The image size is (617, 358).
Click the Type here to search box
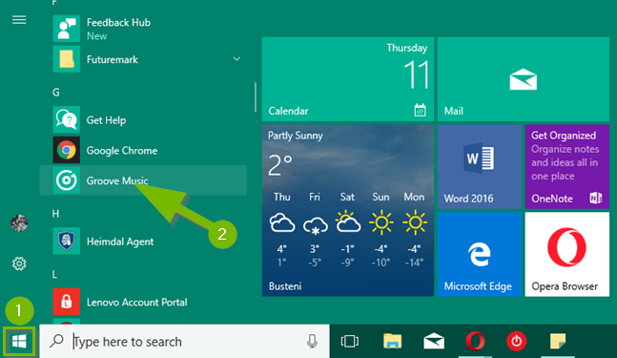pyautogui.click(x=185, y=342)
